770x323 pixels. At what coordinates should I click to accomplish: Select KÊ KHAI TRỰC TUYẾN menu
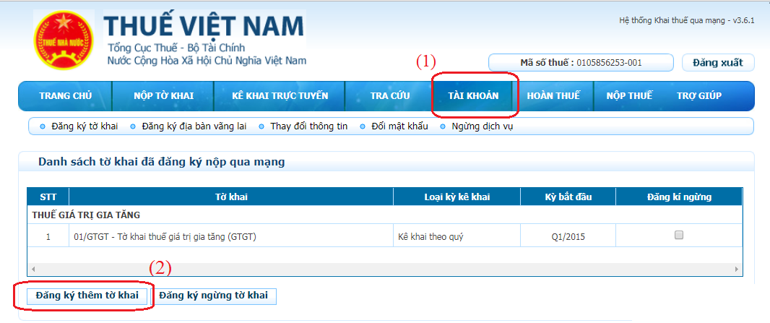[280, 96]
